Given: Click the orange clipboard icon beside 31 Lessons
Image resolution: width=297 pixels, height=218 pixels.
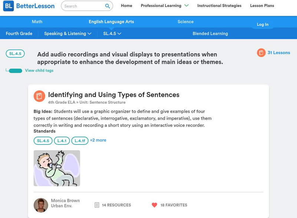Looking at the screenshot, I should click(261, 53).
